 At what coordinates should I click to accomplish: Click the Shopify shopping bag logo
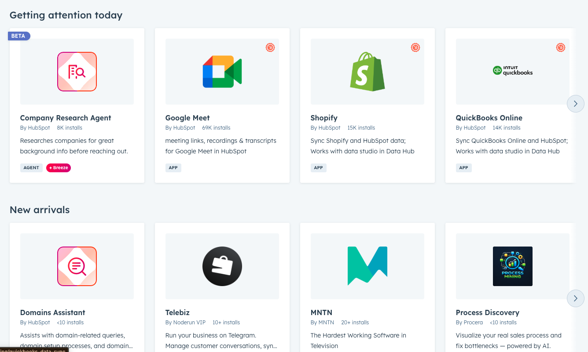coord(367,72)
